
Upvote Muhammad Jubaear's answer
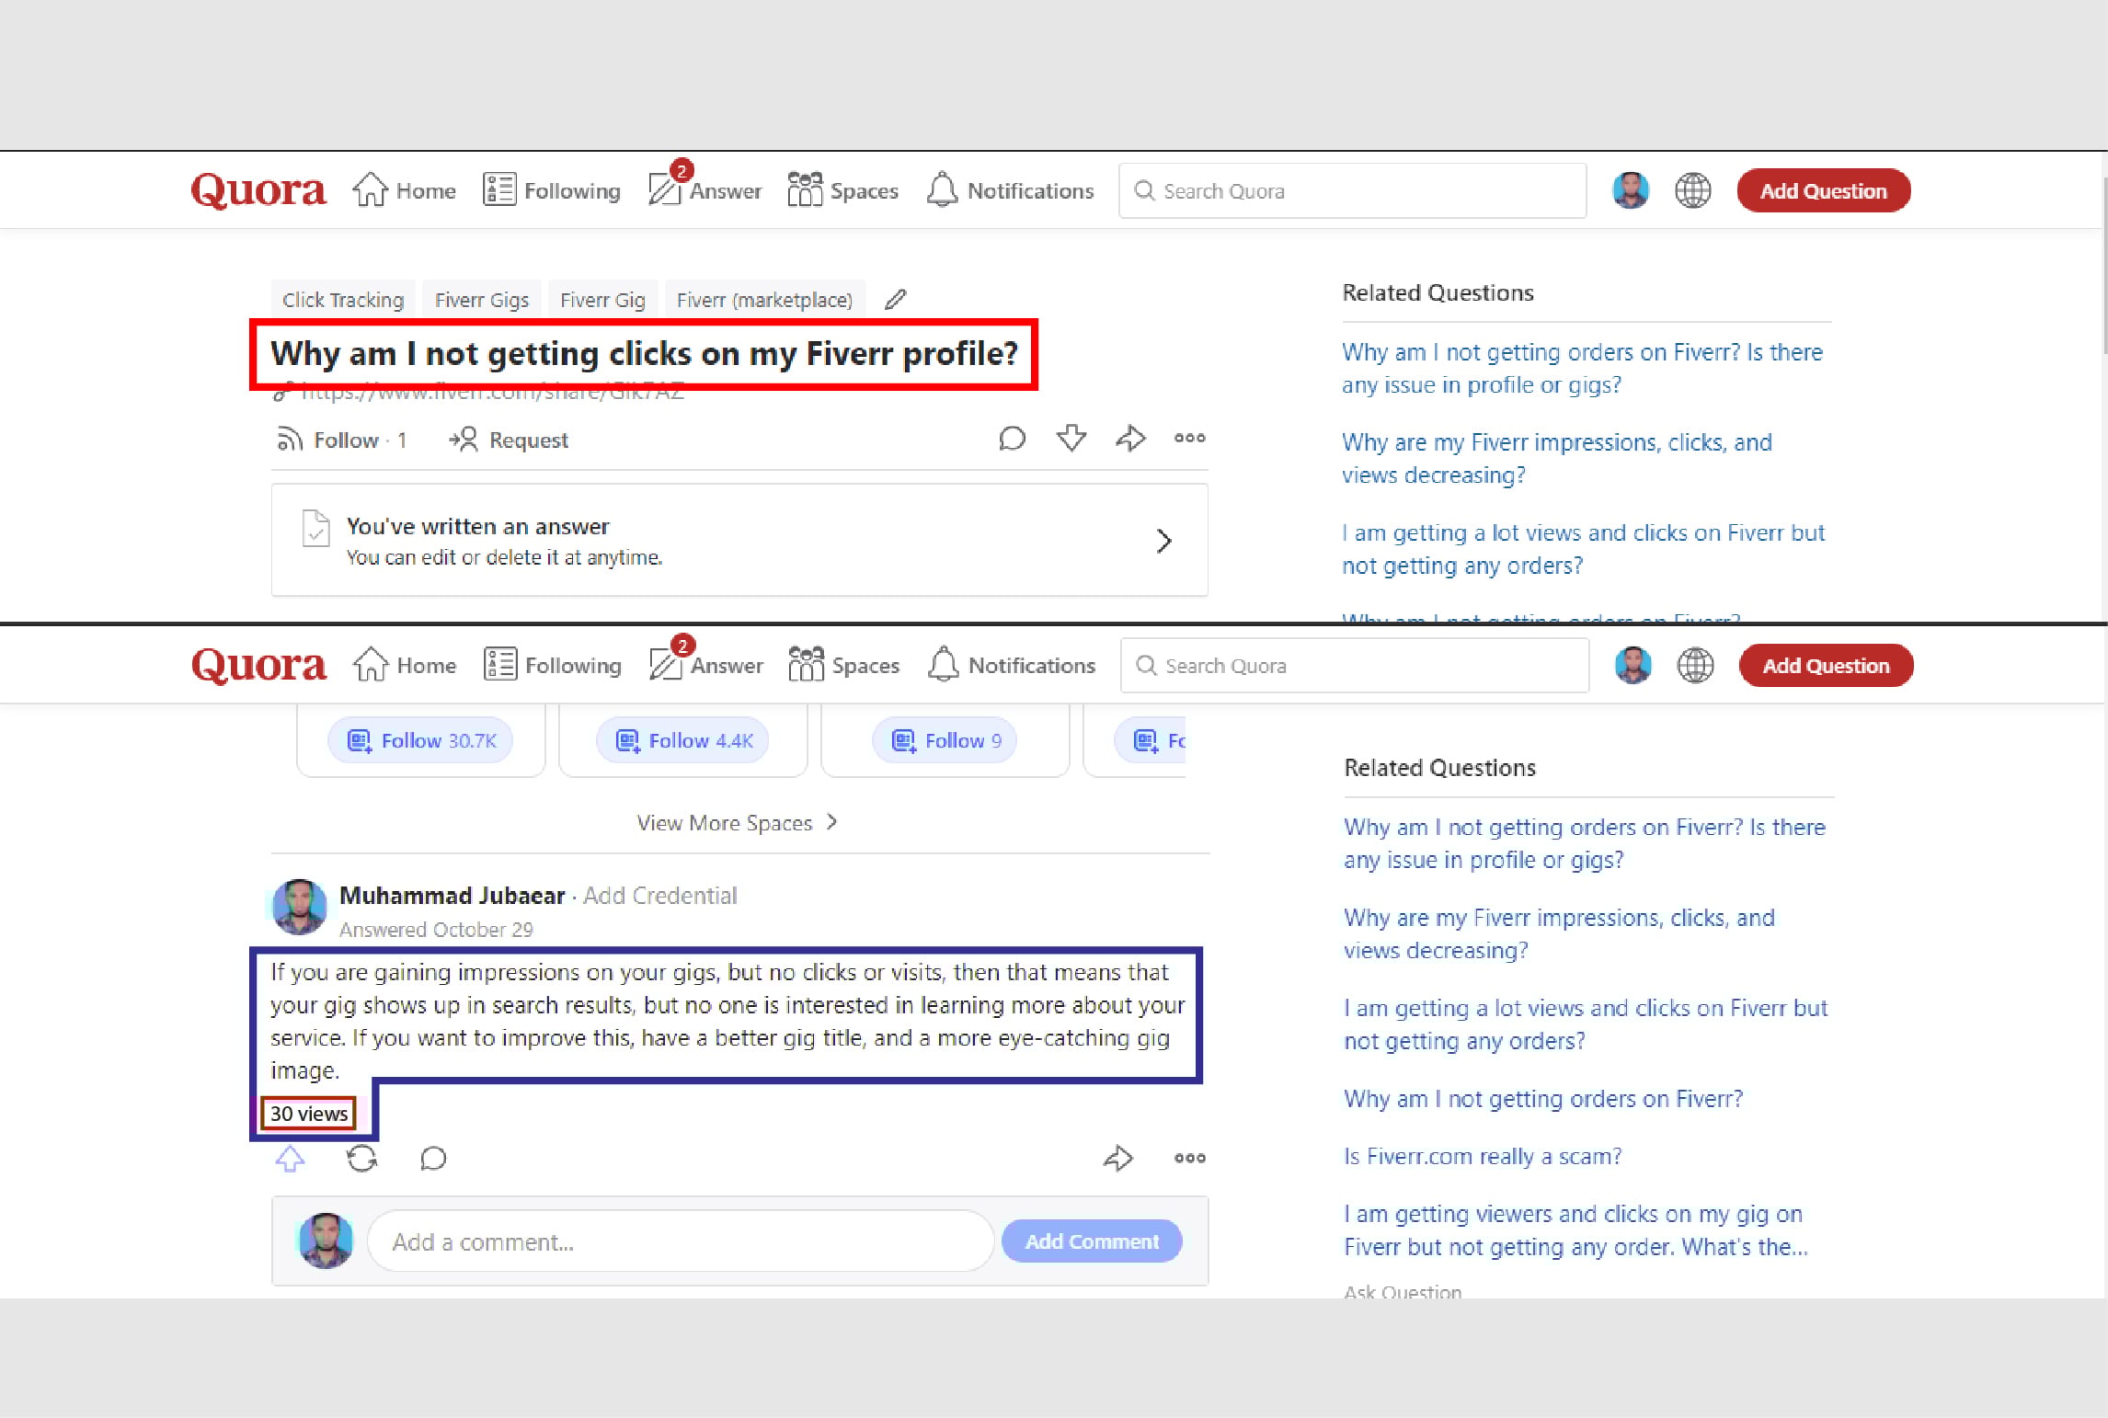tap(290, 1158)
